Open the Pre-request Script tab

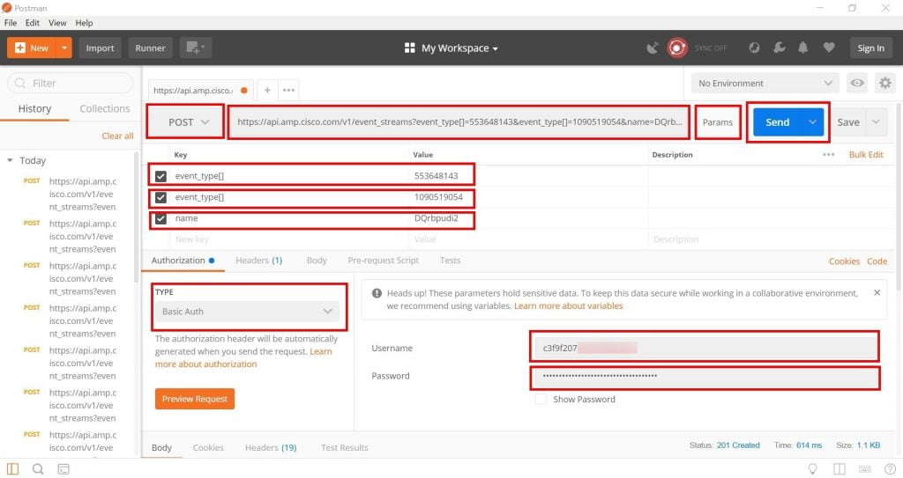click(x=384, y=261)
